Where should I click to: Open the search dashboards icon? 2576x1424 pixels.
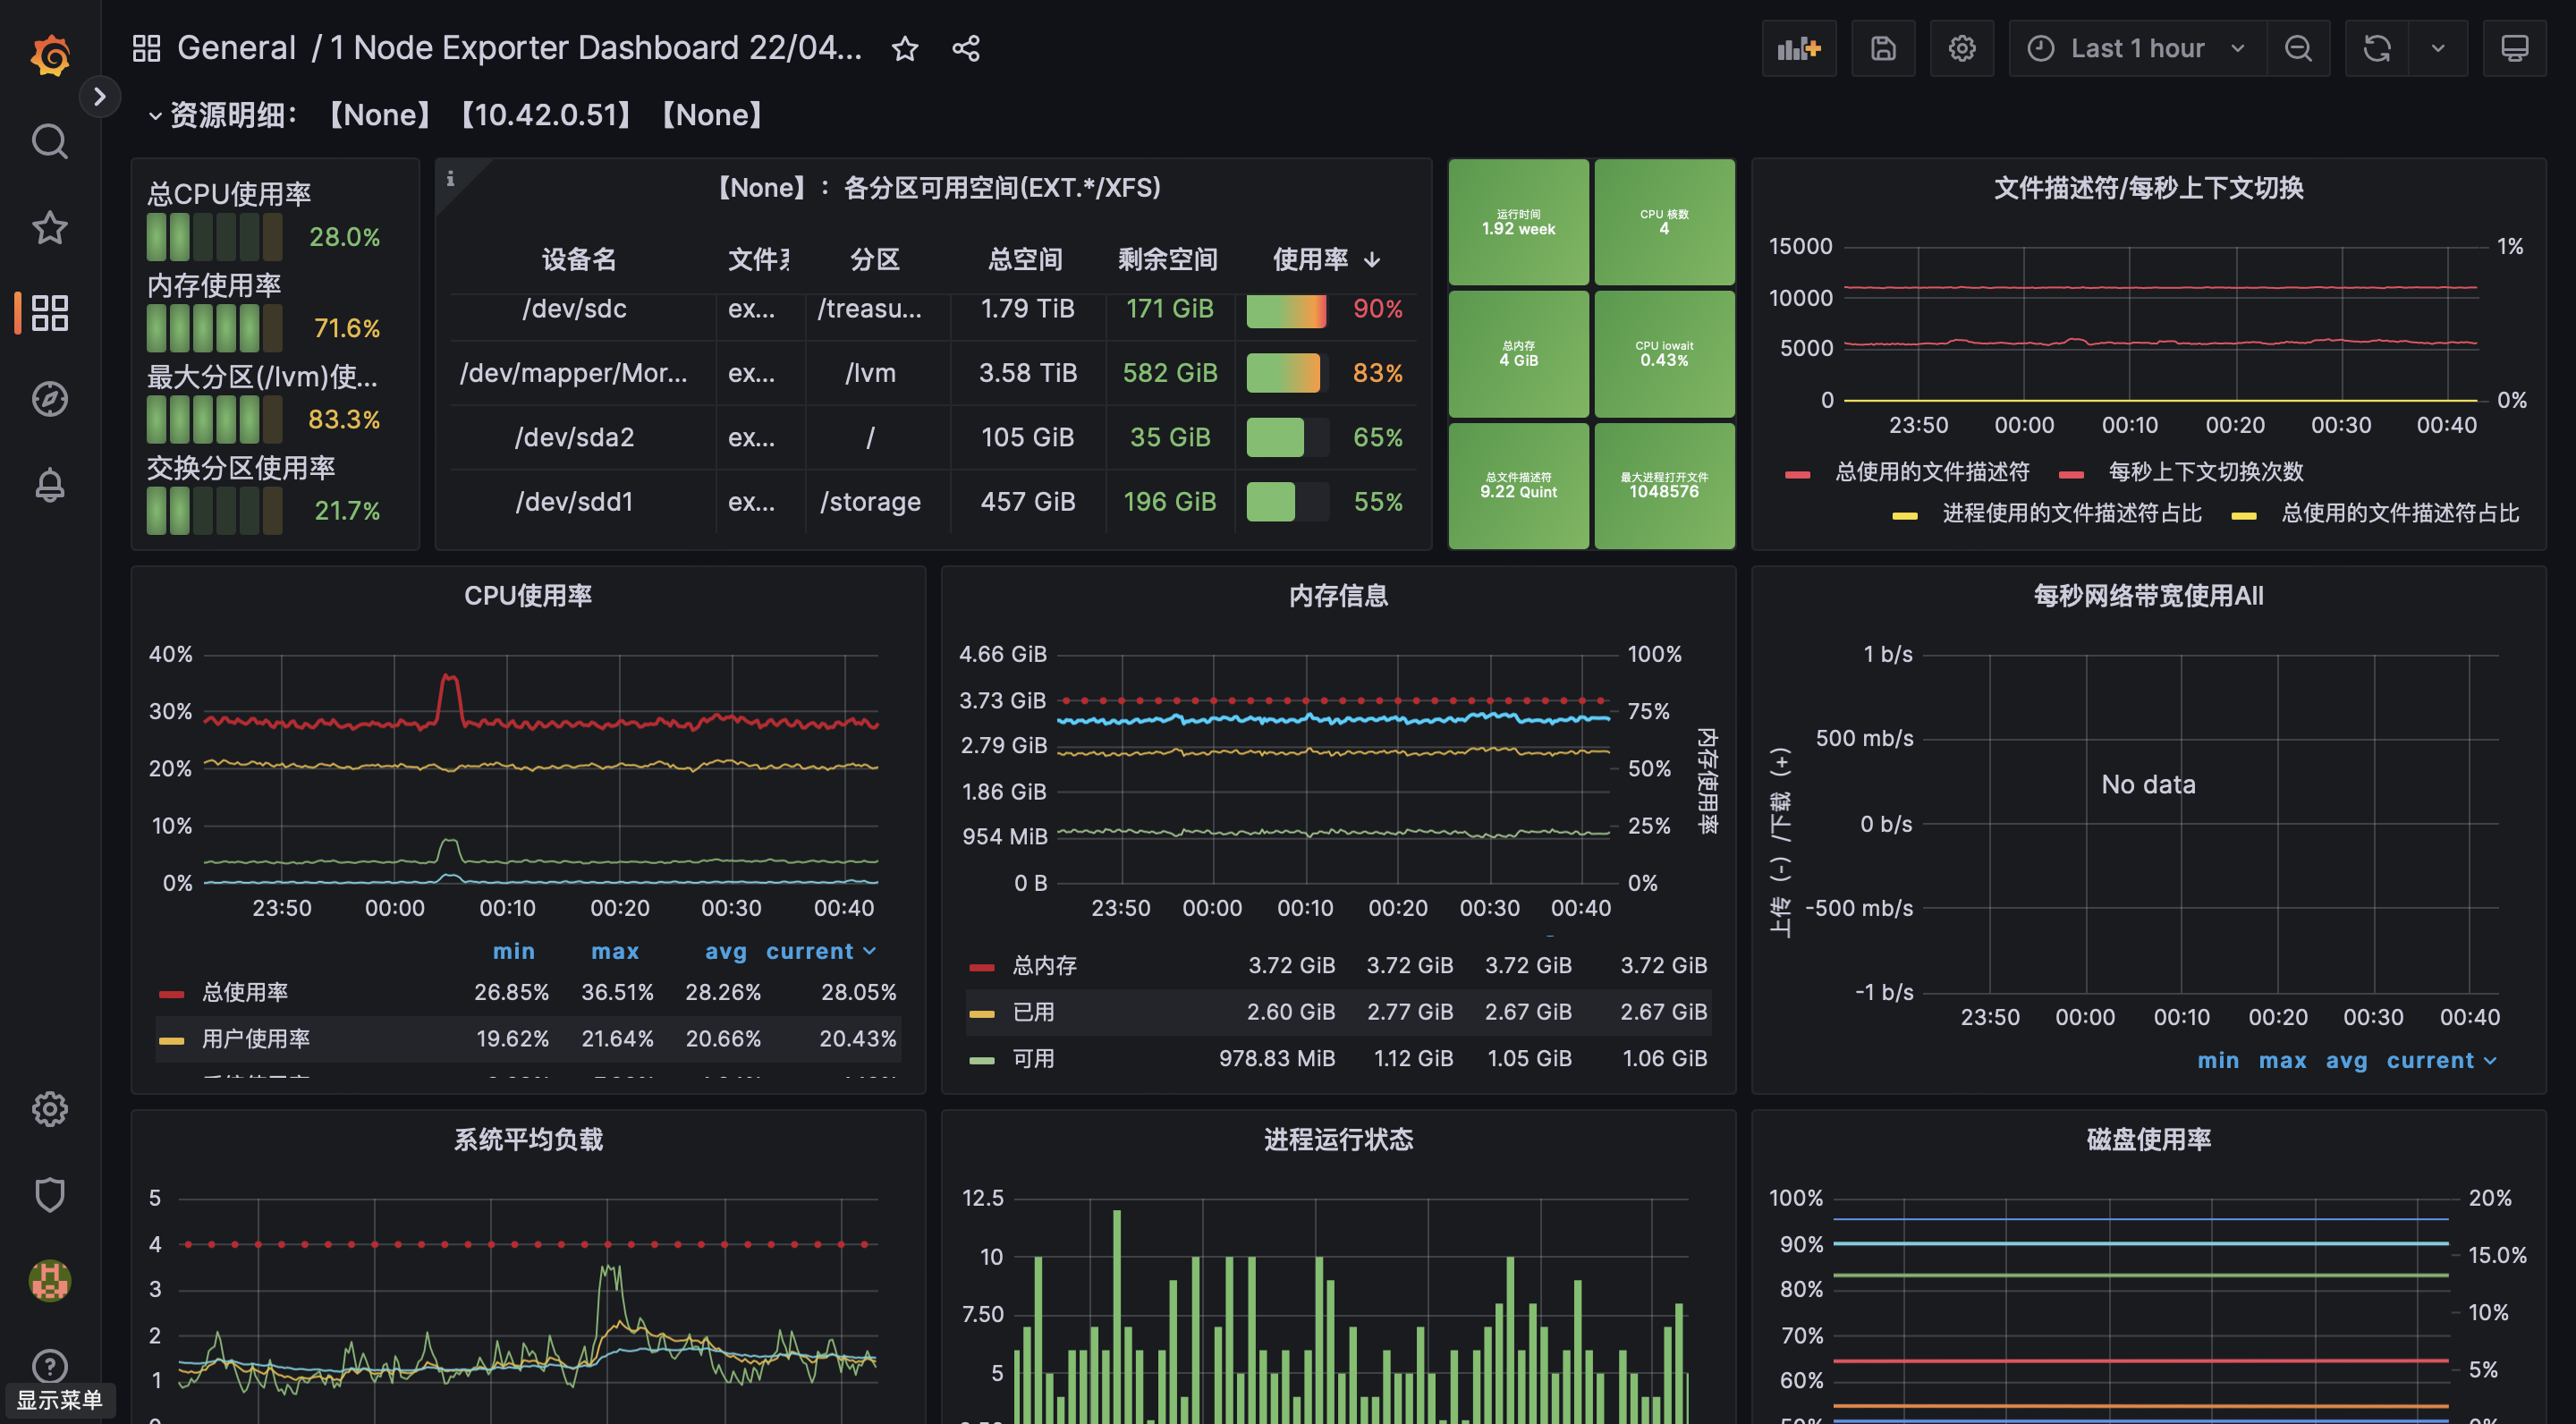tap(50, 141)
